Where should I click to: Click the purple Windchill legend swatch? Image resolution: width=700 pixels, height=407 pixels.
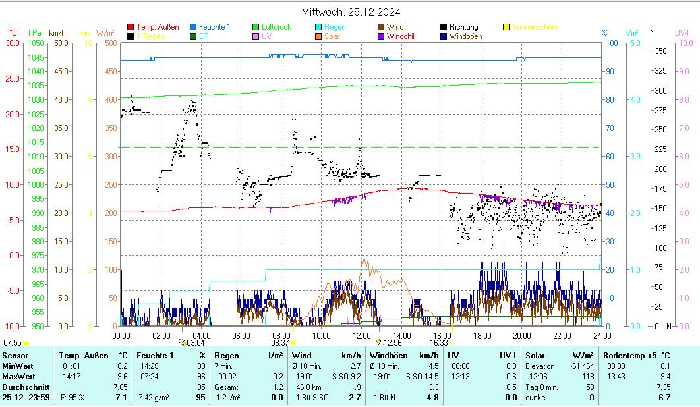380,36
